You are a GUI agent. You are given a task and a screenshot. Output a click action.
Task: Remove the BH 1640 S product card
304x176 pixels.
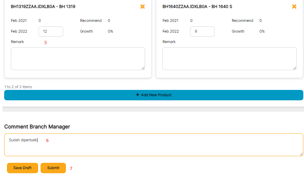(294, 7)
